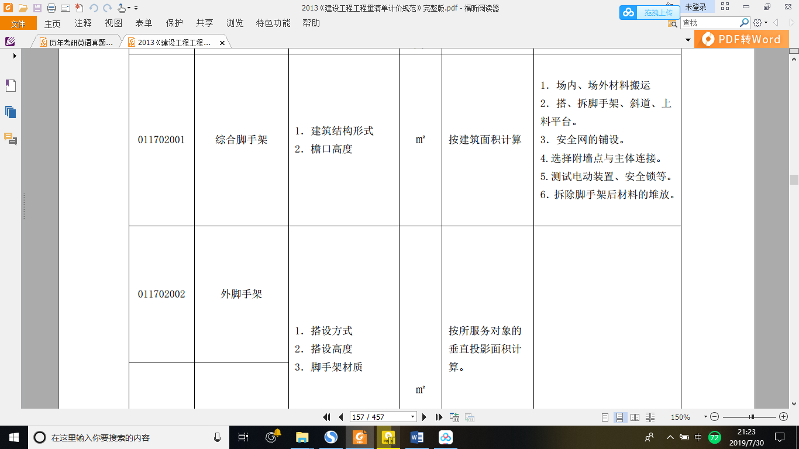Click the Windows taskbar search box
This screenshot has width=799, height=449.
pos(128,437)
